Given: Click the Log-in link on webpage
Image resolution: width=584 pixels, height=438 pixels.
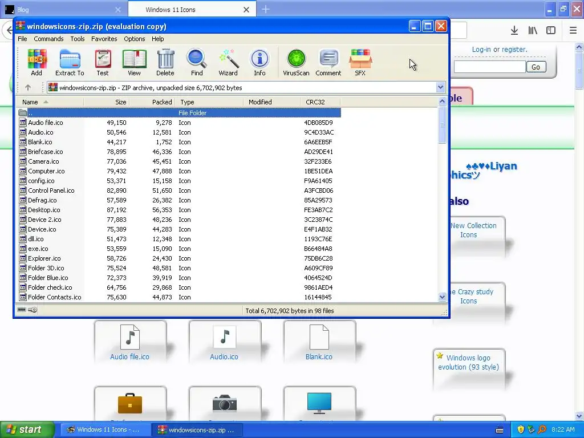Looking at the screenshot, I should point(481,49).
